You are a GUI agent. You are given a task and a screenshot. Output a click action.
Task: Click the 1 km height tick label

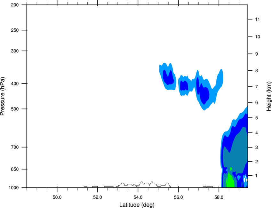256,176
